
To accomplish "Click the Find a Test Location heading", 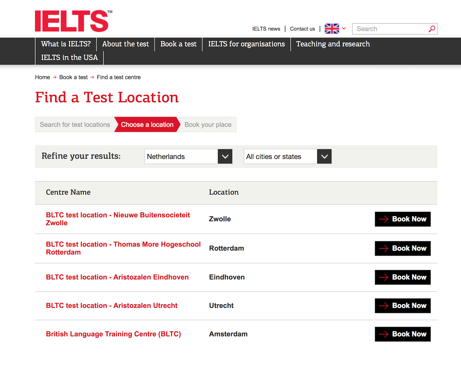I will pyautogui.click(x=107, y=97).
